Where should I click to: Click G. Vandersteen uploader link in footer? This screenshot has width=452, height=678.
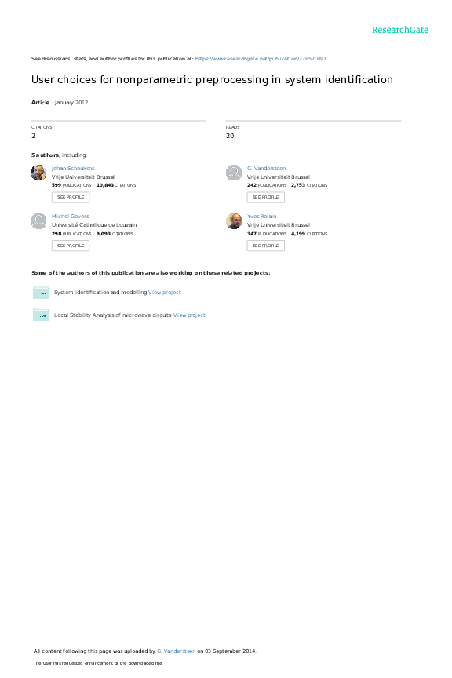pos(176,651)
